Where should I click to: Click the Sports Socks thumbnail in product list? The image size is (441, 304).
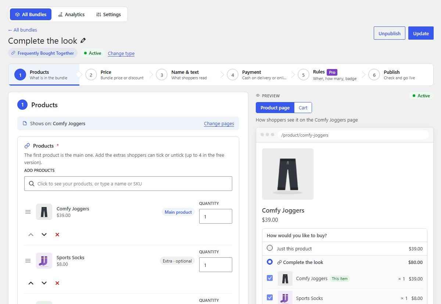point(44,261)
